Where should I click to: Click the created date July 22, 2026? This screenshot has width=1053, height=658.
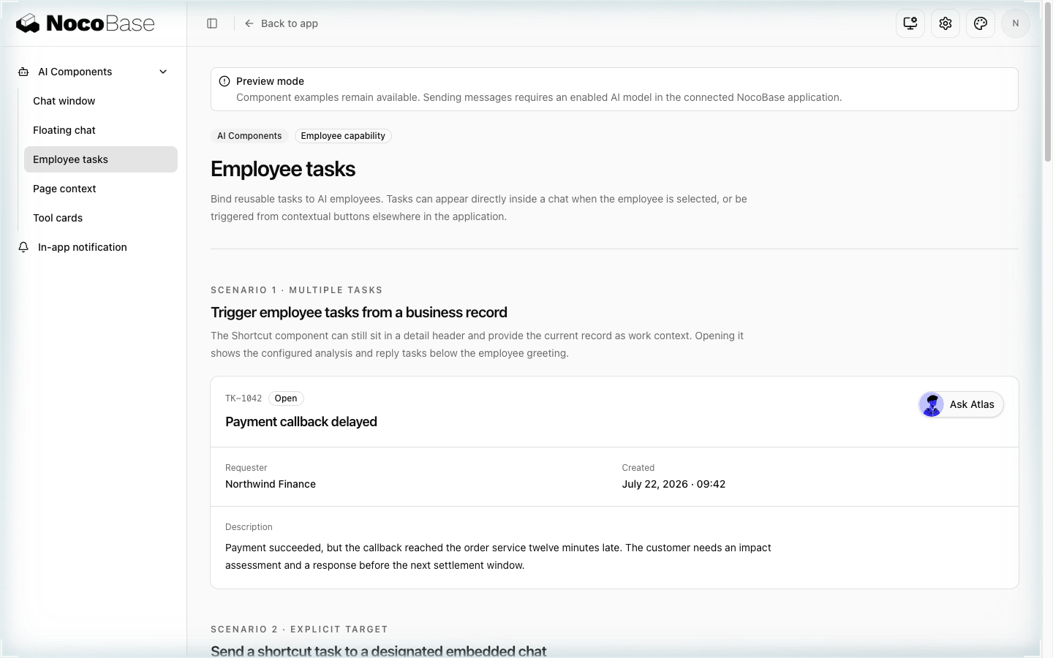pos(673,484)
